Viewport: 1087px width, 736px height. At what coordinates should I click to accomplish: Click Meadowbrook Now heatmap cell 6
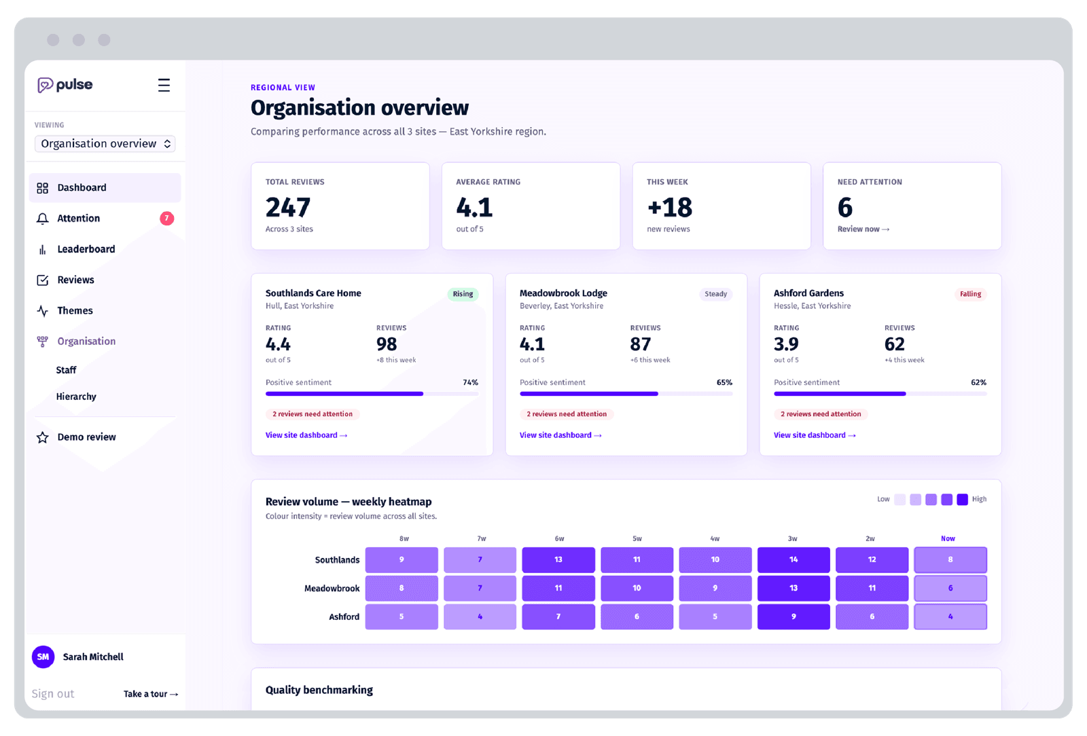950,589
